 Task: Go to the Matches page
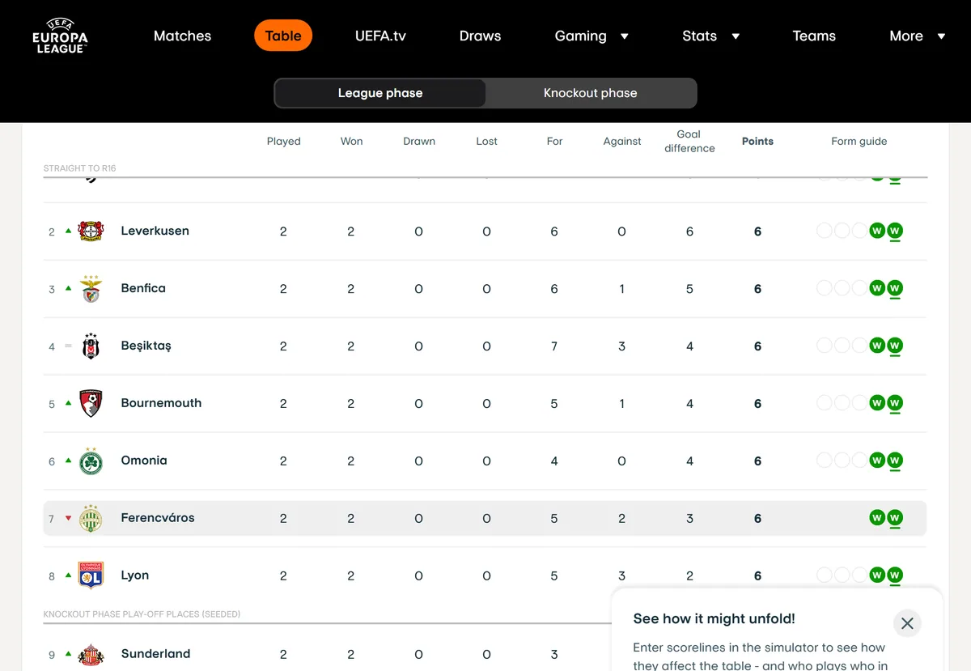point(182,36)
